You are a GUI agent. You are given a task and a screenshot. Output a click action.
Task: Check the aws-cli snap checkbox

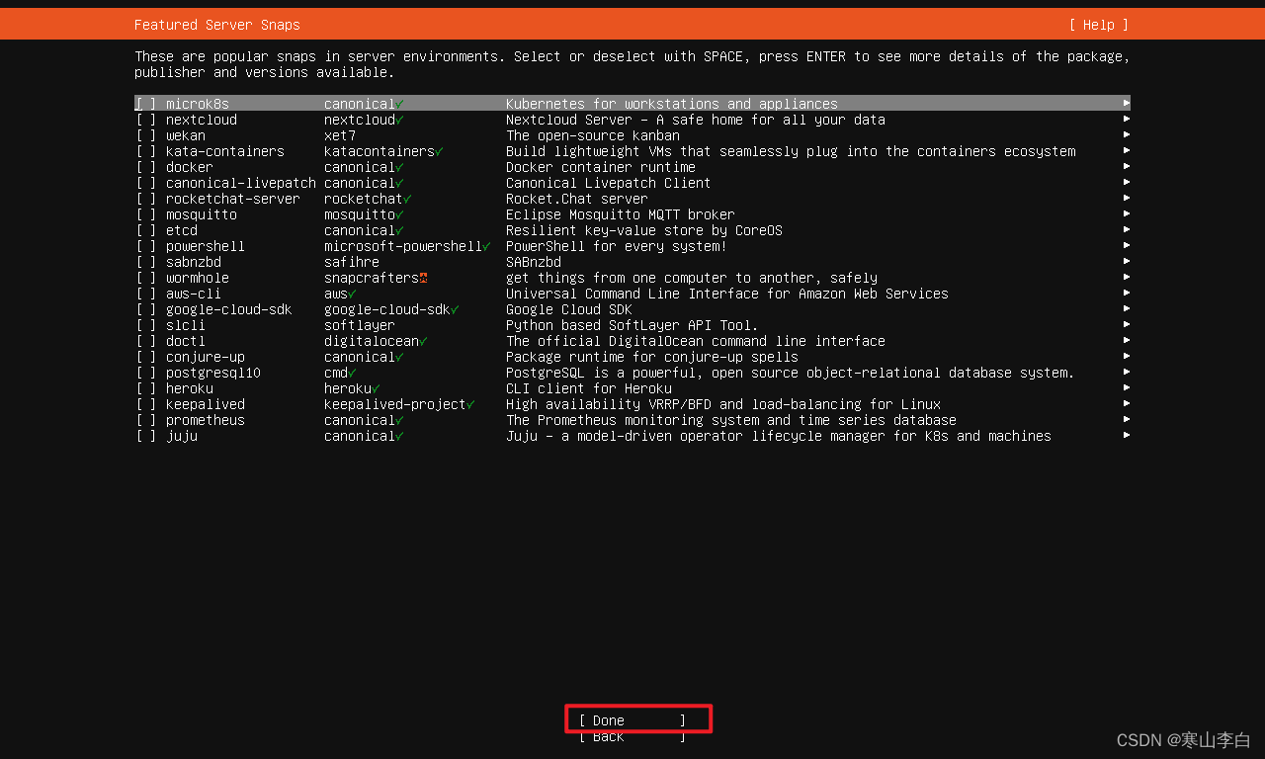[x=146, y=294]
